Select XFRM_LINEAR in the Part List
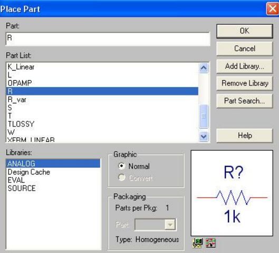Image resolution: width=279 pixels, height=253 pixels. (x=102, y=139)
